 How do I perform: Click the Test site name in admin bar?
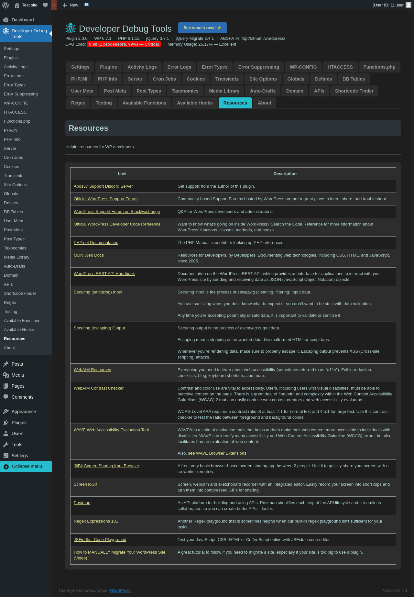(30, 5)
